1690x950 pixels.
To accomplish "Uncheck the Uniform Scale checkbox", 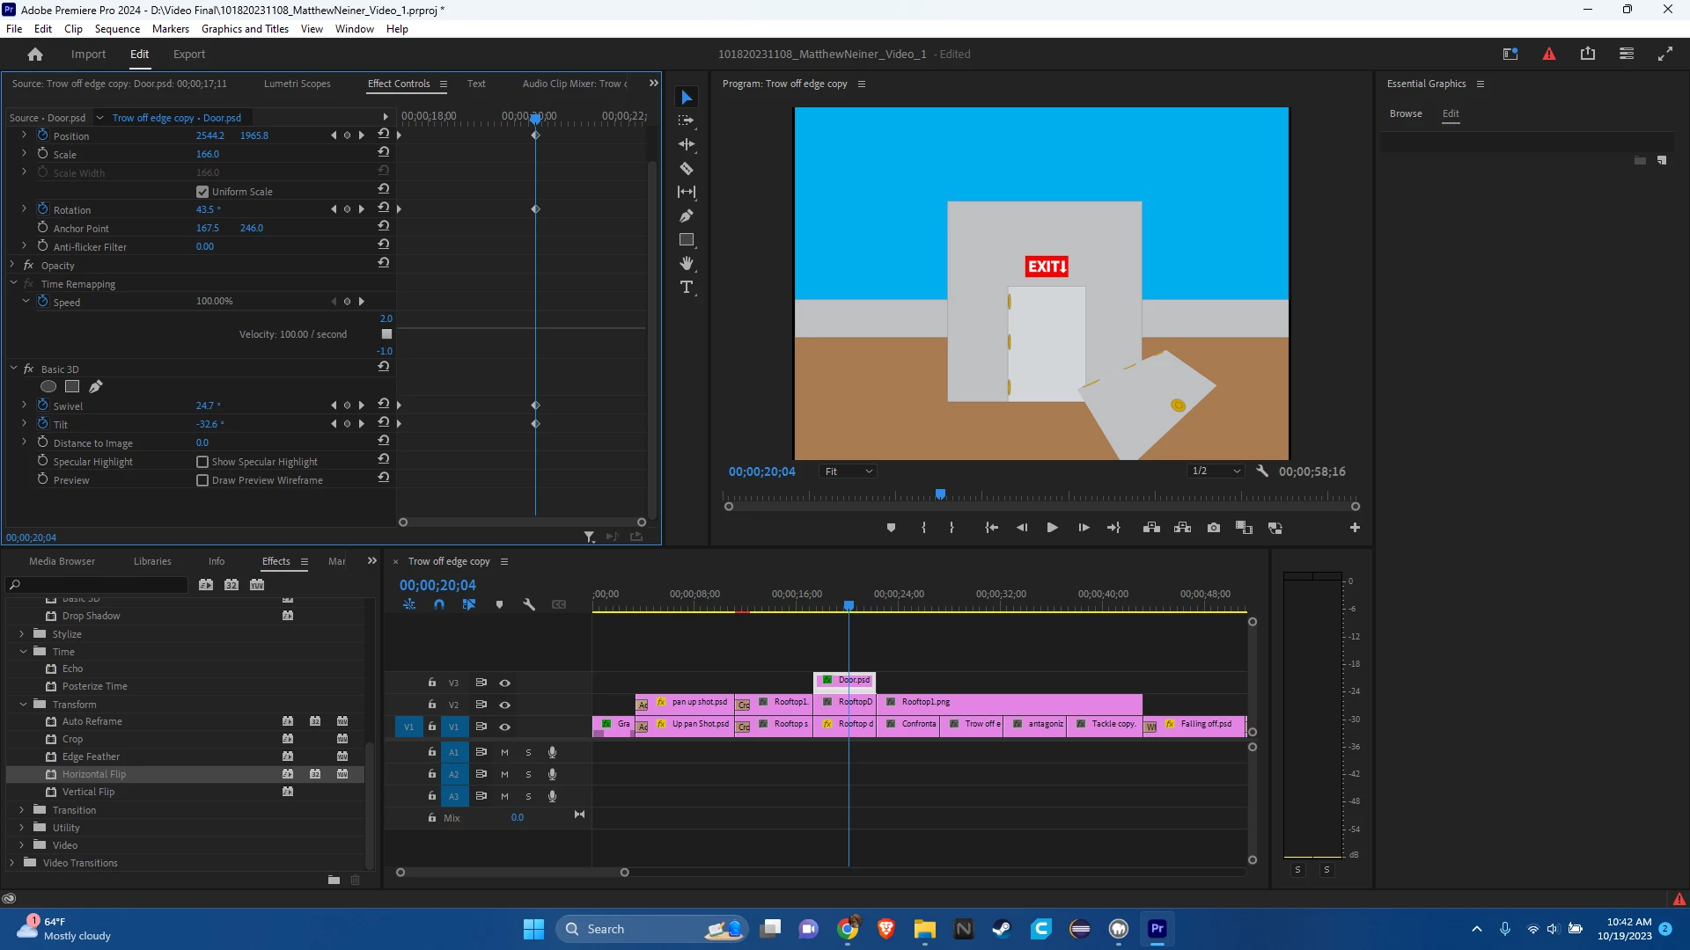I will [202, 192].
